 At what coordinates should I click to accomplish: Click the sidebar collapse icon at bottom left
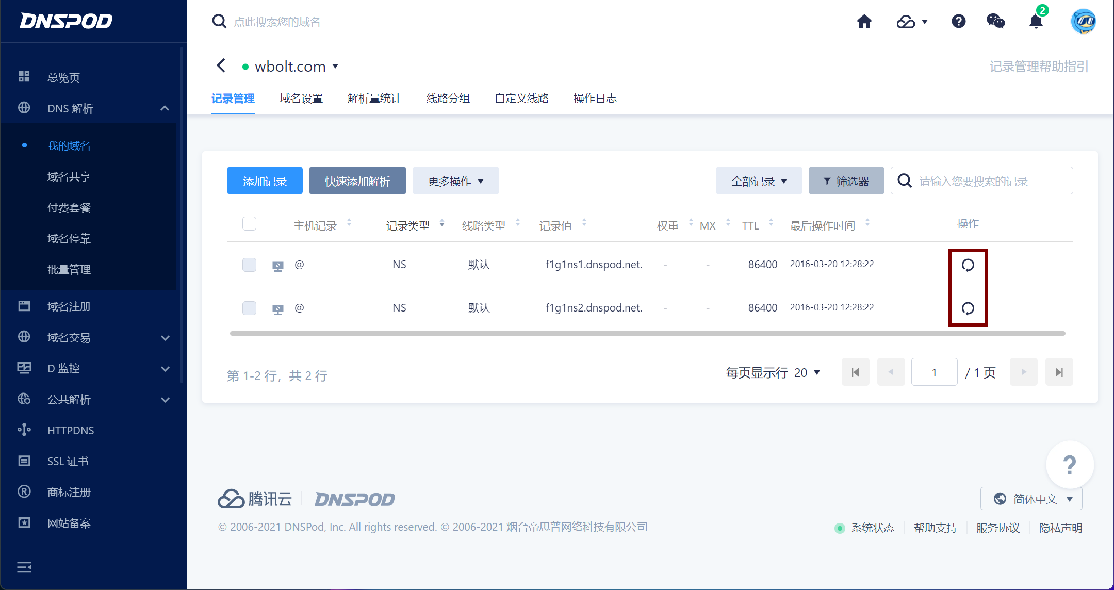[x=24, y=567]
